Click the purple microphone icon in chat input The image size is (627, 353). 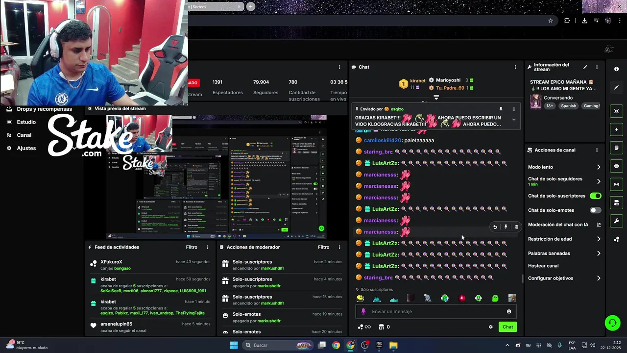pyautogui.click(x=363, y=311)
